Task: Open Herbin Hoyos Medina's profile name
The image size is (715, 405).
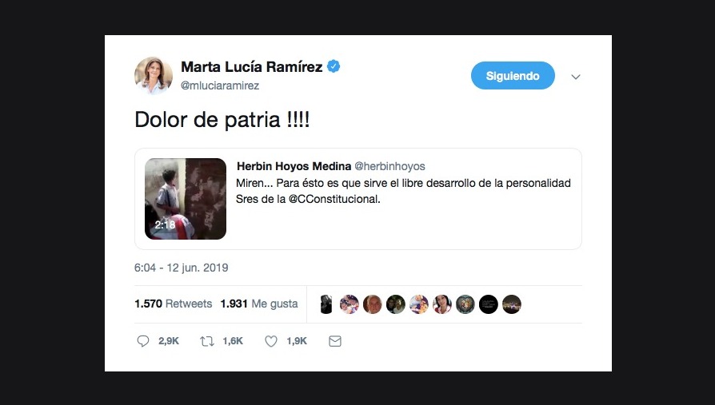Action: tap(294, 166)
